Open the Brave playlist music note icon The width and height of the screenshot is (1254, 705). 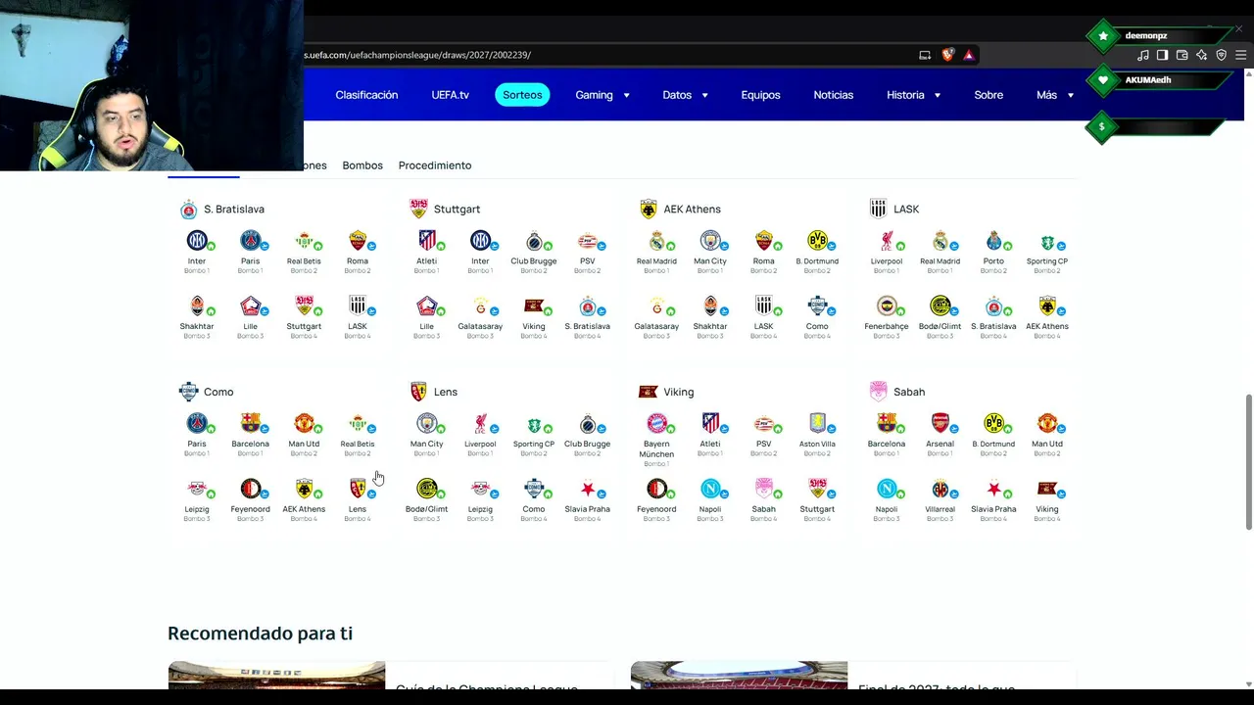point(1142,55)
